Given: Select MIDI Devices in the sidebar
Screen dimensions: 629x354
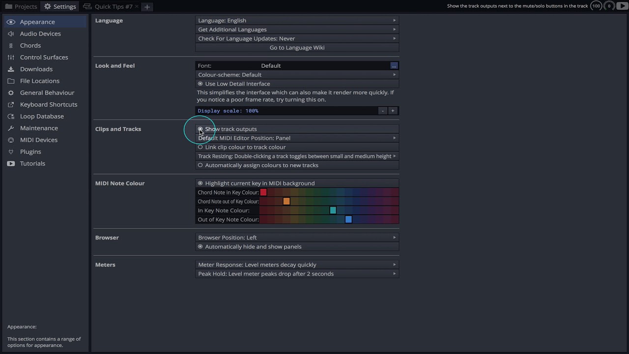Looking at the screenshot, I should pos(38,140).
